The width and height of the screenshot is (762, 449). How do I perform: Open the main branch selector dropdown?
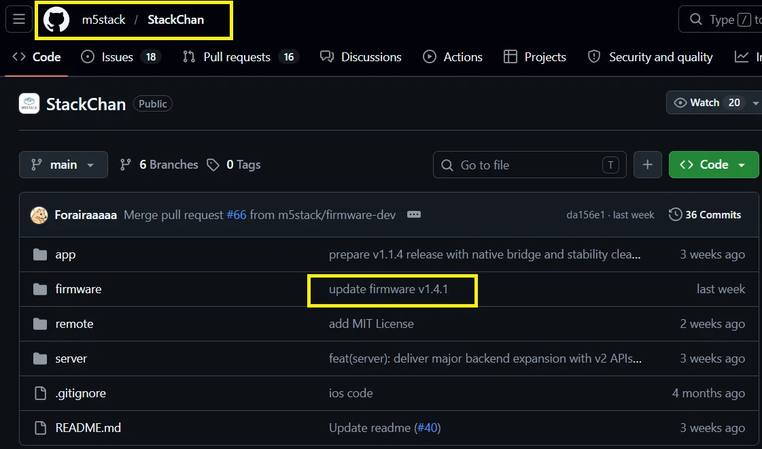(63, 165)
